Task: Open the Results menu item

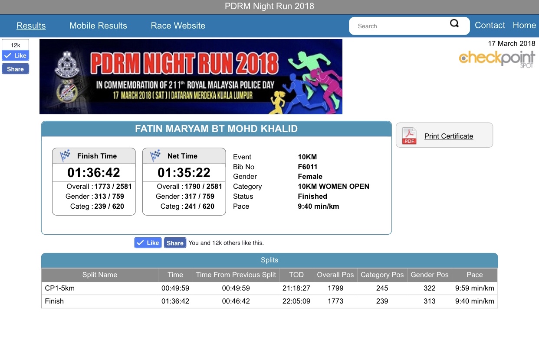Action: pyautogui.click(x=31, y=26)
